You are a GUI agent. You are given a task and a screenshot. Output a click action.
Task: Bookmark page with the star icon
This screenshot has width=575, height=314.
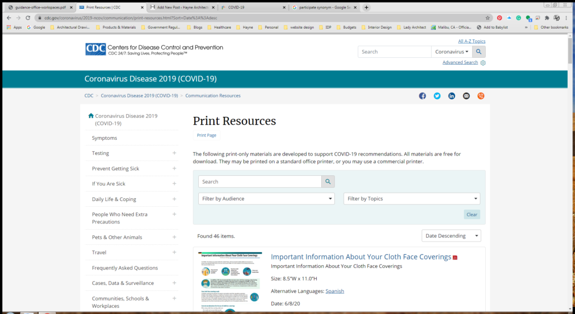[487, 17]
